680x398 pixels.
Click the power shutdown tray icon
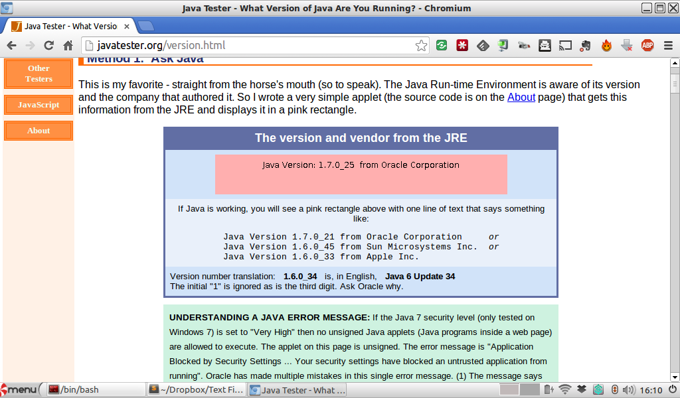(672, 390)
